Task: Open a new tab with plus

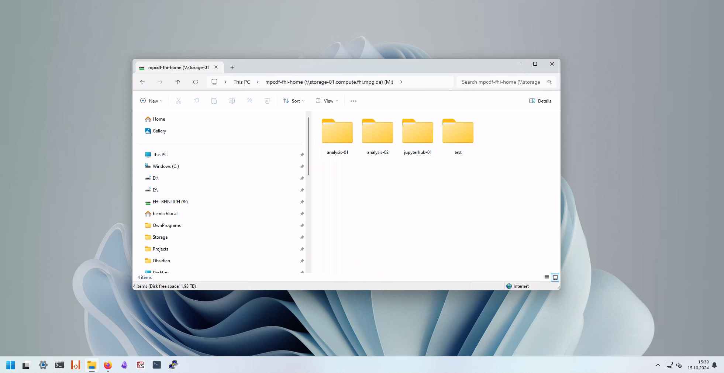Action: 232,67
